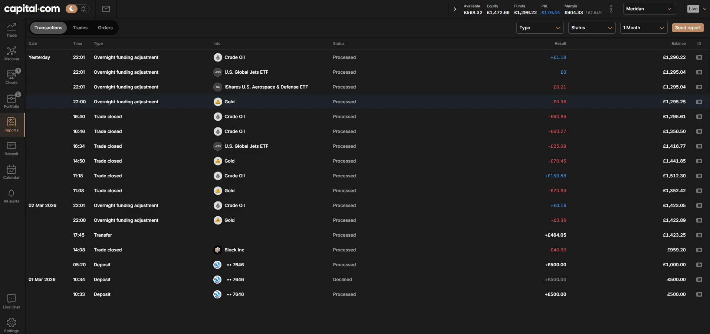Open the Charts section in sidebar
Screen dimensions: 710x334
click(11, 77)
